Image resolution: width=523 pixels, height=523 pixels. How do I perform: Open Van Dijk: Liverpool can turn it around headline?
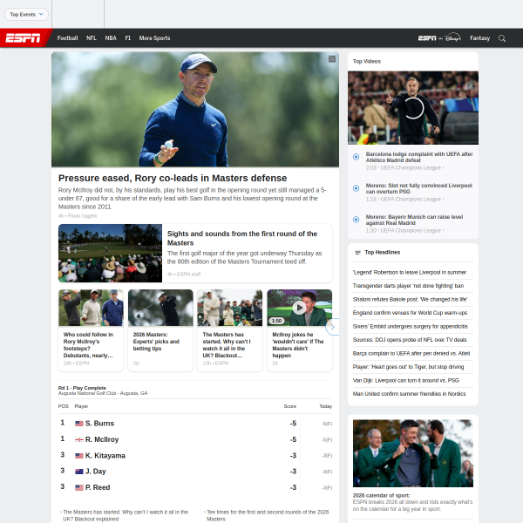(x=405, y=381)
